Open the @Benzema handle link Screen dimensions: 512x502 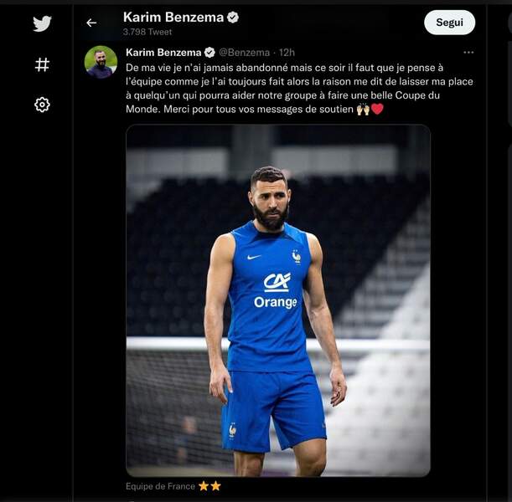245,52
